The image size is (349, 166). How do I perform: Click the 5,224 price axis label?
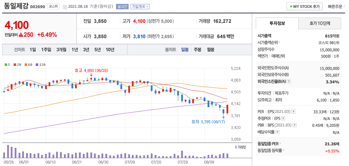(236, 68)
